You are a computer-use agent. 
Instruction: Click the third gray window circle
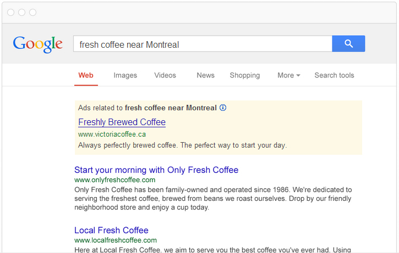[33, 12]
